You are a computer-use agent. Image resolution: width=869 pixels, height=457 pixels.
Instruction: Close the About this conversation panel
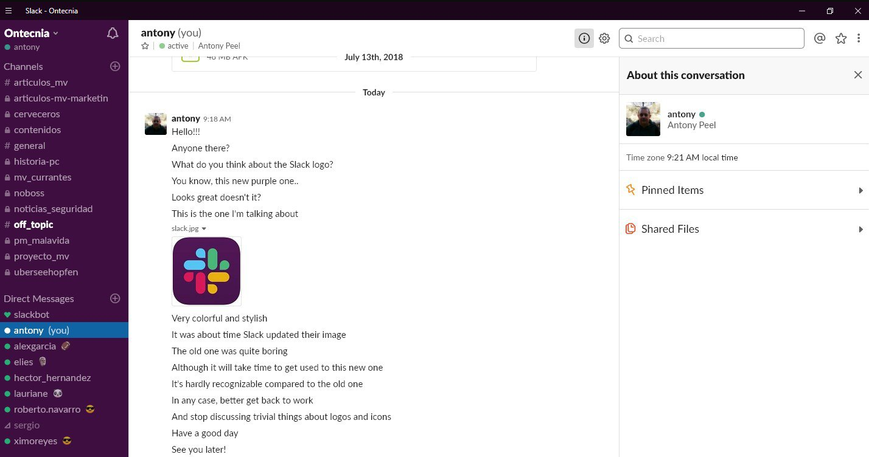pos(858,75)
